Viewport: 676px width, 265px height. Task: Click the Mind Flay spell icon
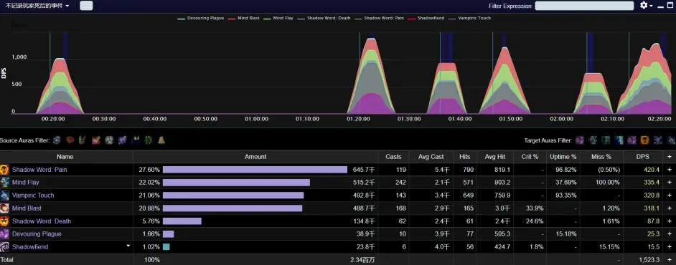(5, 183)
